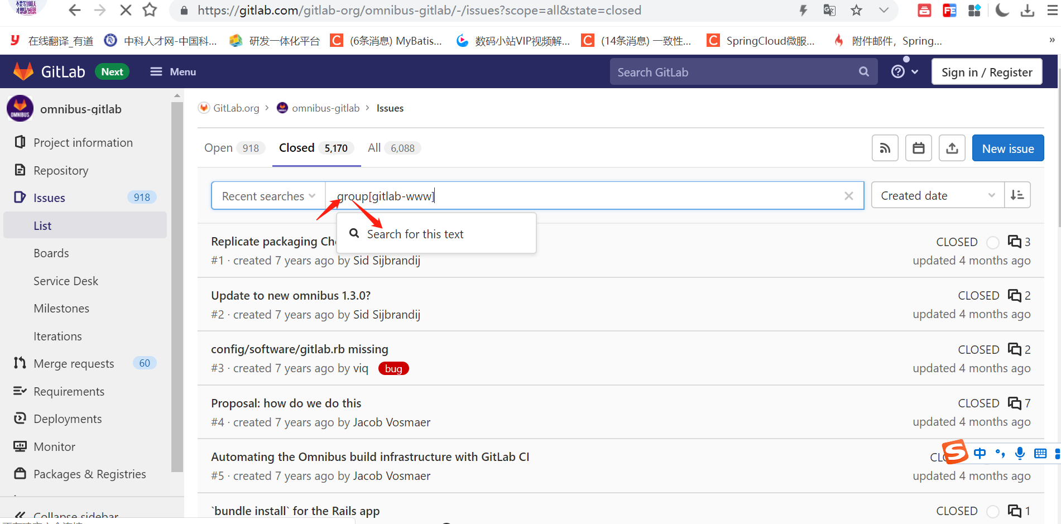Click the Deployments sidebar icon

20,419
